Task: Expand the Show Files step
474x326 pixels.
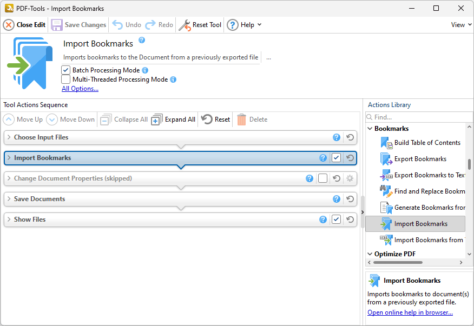Action: 9,219
